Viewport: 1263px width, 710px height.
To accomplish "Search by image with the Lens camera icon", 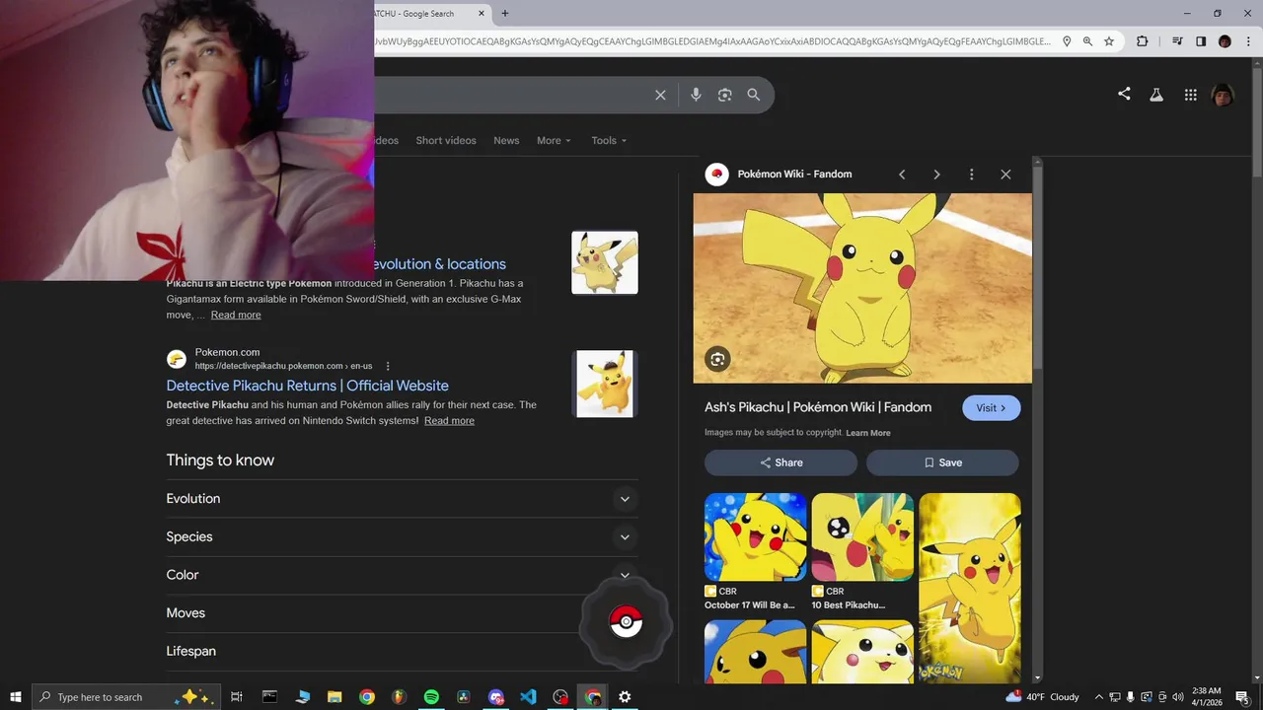I will tap(725, 95).
